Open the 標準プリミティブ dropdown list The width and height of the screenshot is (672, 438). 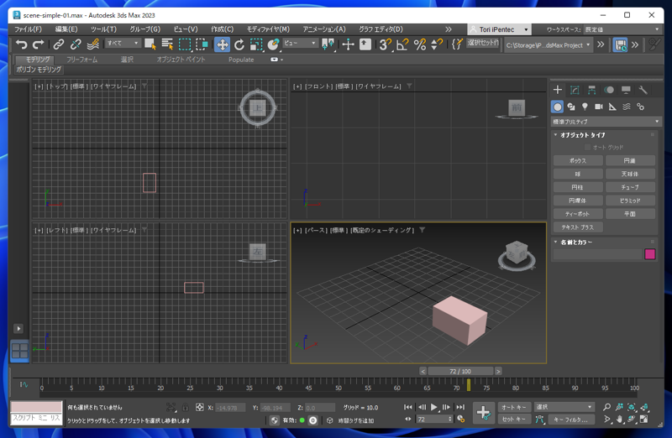(x=606, y=122)
